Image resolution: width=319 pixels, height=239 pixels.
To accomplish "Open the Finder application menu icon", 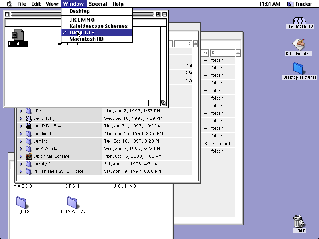I will click(290, 4).
